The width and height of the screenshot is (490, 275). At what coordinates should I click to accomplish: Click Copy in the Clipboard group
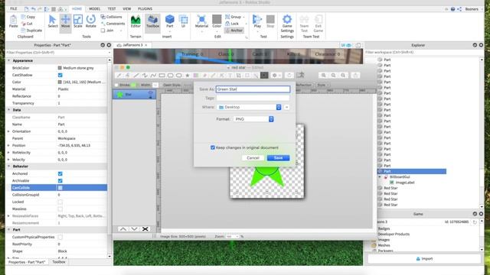click(x=28, y=17)
